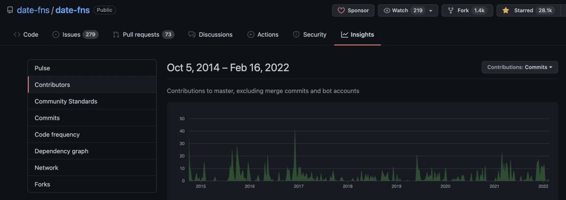Image resolution: width=566 pixels, height=200 pixels.
Task: Open Dependency graph in the sidebar
Action: coord(92,151)
